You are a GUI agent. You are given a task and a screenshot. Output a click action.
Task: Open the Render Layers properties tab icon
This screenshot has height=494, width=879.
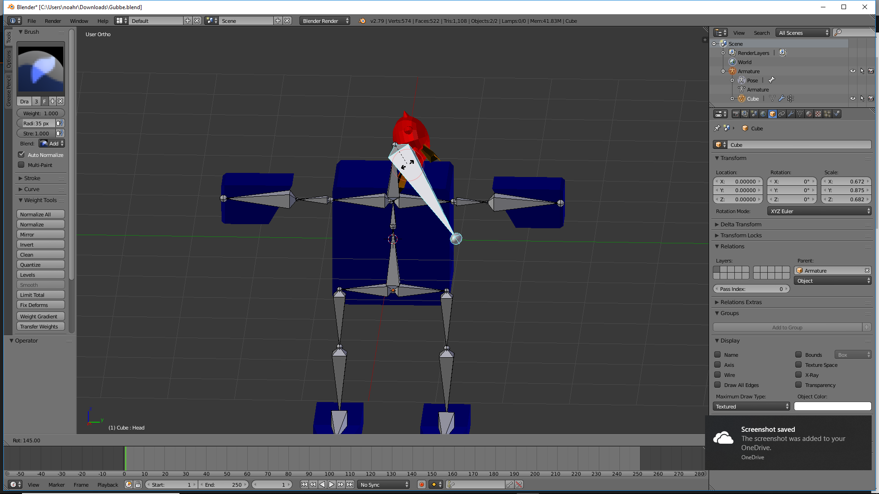coord(745,114)
